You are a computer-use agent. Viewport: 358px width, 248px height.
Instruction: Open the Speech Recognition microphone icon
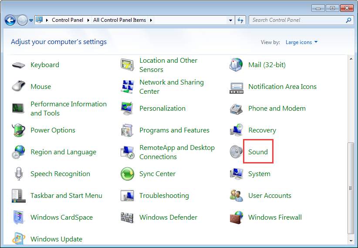pyautogui.click(x=19, y=174)
